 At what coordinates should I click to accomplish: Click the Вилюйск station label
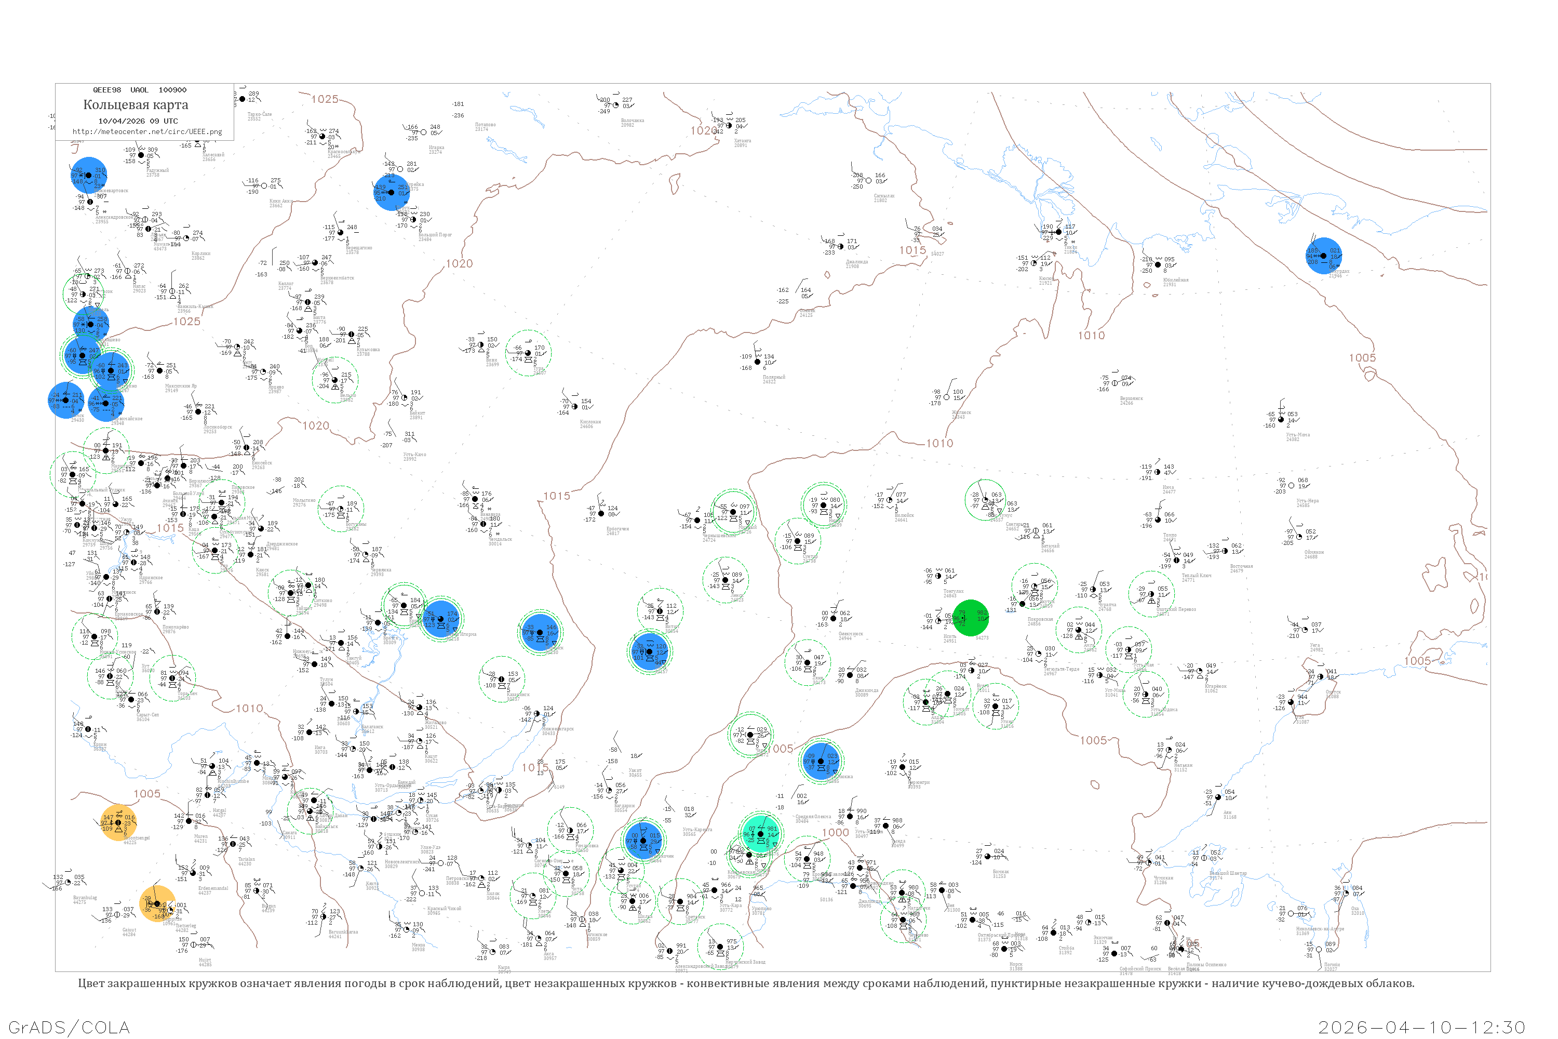click(x=904, y=515)
